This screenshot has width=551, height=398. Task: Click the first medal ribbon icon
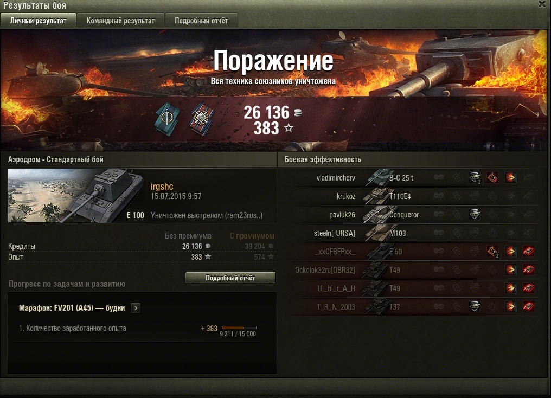pyautogui.click(x=167, y=118)
